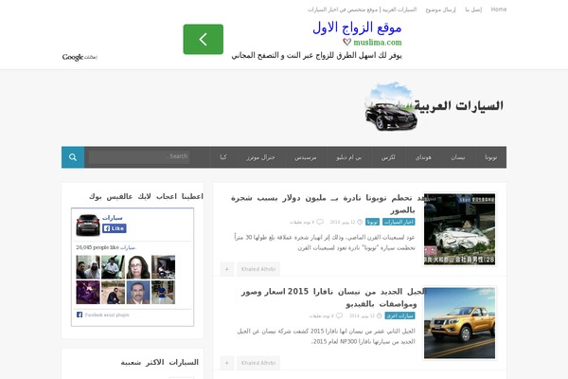Image resolution: width=568 pixels, height=379 pixels.
Task: Click the تويوتا tag under first article
Action: click(372, 222)
